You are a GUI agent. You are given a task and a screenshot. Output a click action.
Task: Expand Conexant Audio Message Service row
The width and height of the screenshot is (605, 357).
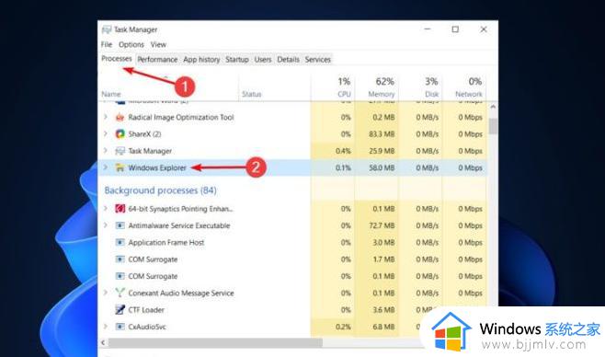(106, 293)
